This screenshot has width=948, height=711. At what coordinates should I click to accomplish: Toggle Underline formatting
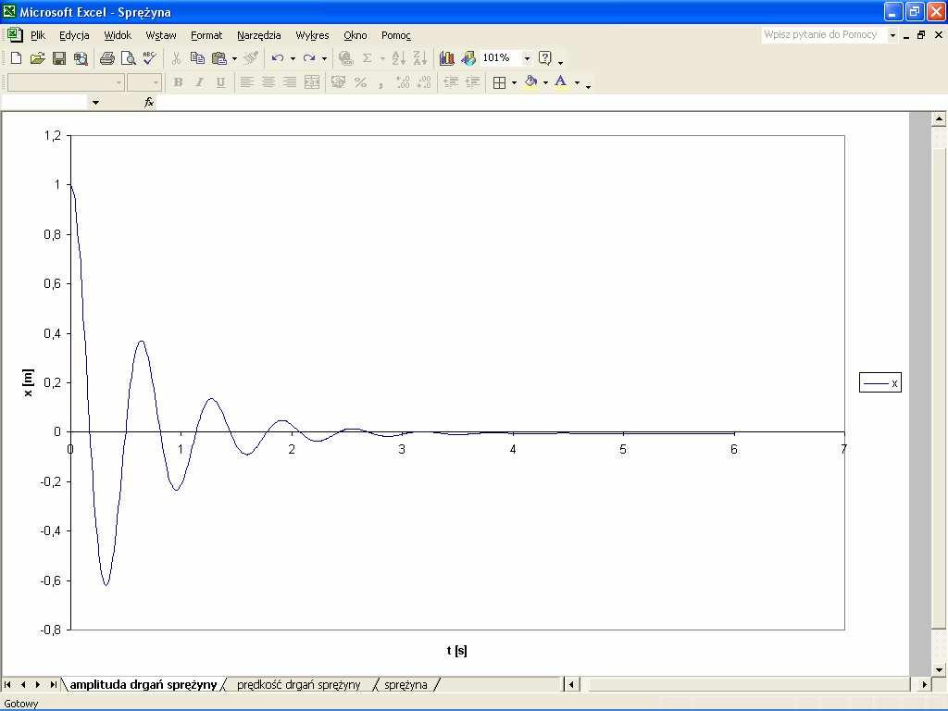[220, 82]
